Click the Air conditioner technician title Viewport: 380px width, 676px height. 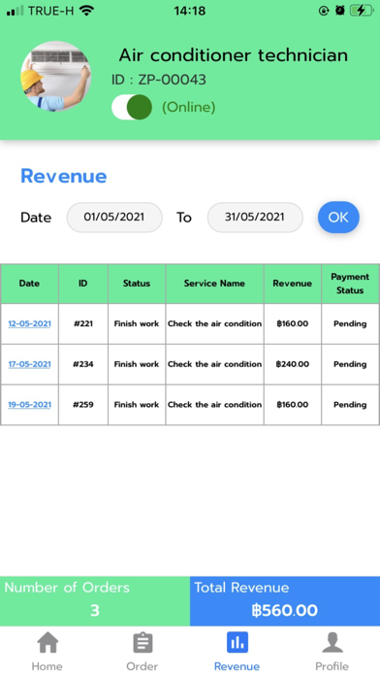pyautogui.click(x=234, y=55)
